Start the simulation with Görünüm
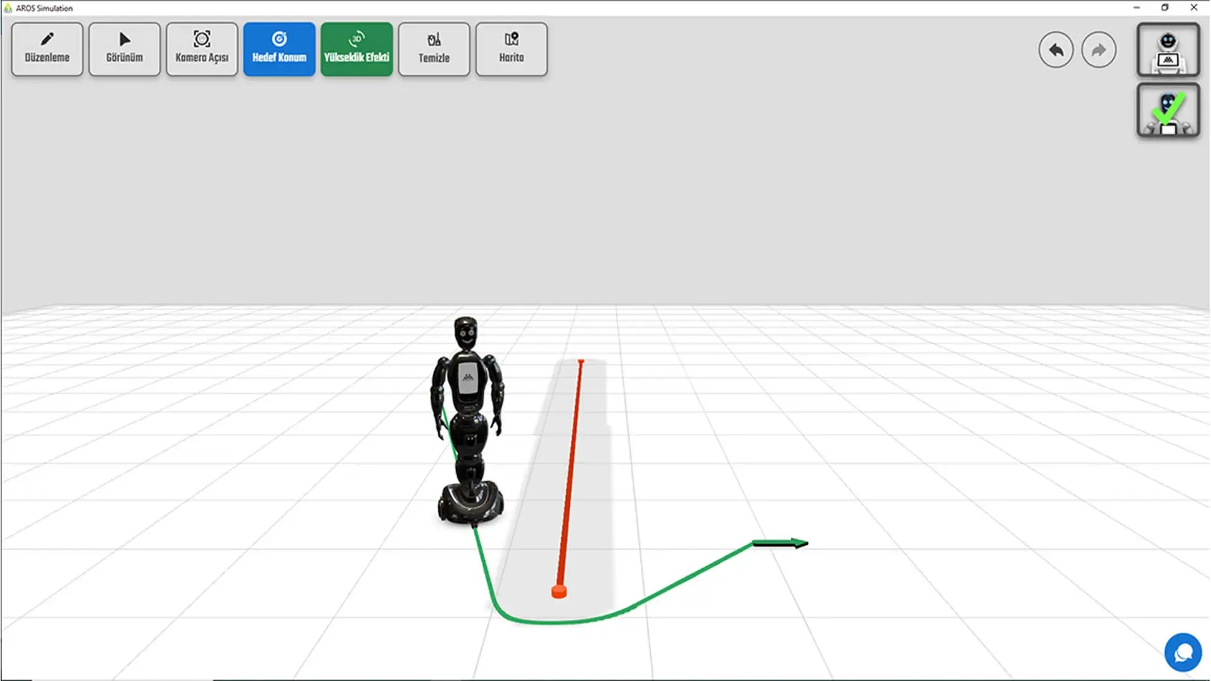Viewport: 1211px width, 681px height. 124,49
